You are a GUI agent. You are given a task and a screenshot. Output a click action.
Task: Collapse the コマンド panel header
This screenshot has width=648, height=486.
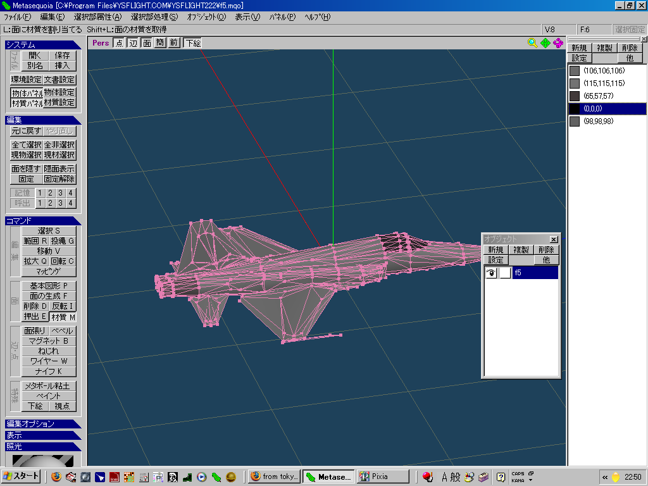pyautogui.click(x=43, y=221)
